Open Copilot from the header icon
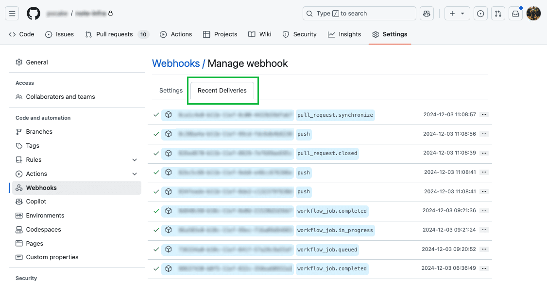The image size is (547, 281). pyautogui.click(x=427, y=13)
